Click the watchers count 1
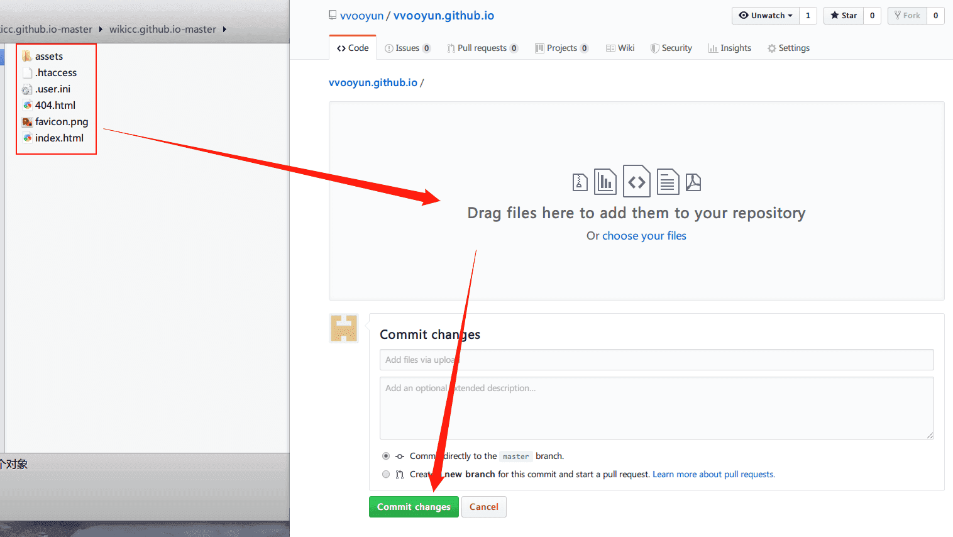 tap(808, 16)
